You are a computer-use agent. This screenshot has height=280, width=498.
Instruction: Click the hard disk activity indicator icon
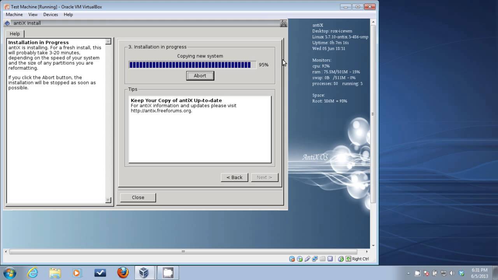click(292, 259)
